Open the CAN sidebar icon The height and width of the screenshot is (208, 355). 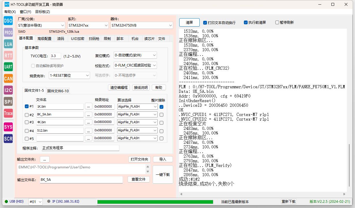tap(8, 78)
